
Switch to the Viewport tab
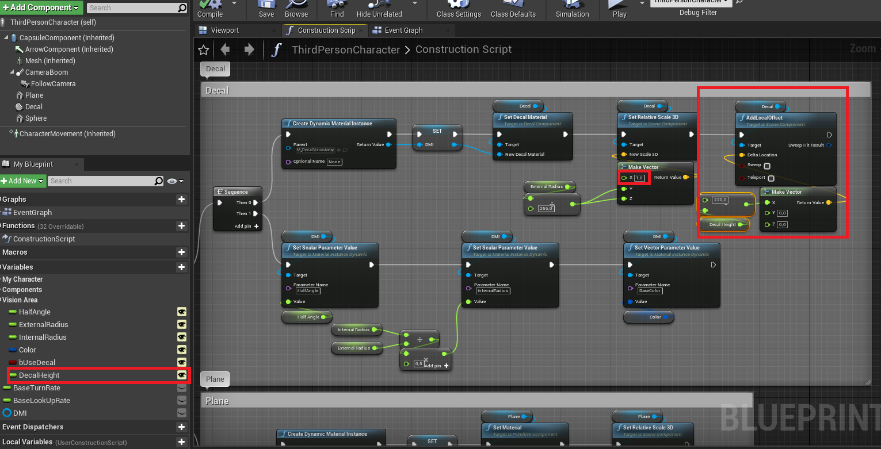pyautogui.click(x=224, y=30)
